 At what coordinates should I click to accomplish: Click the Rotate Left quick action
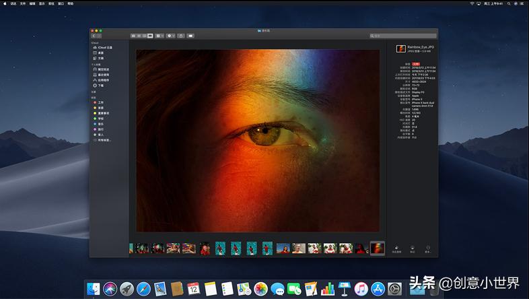click(x=397, y=248)
